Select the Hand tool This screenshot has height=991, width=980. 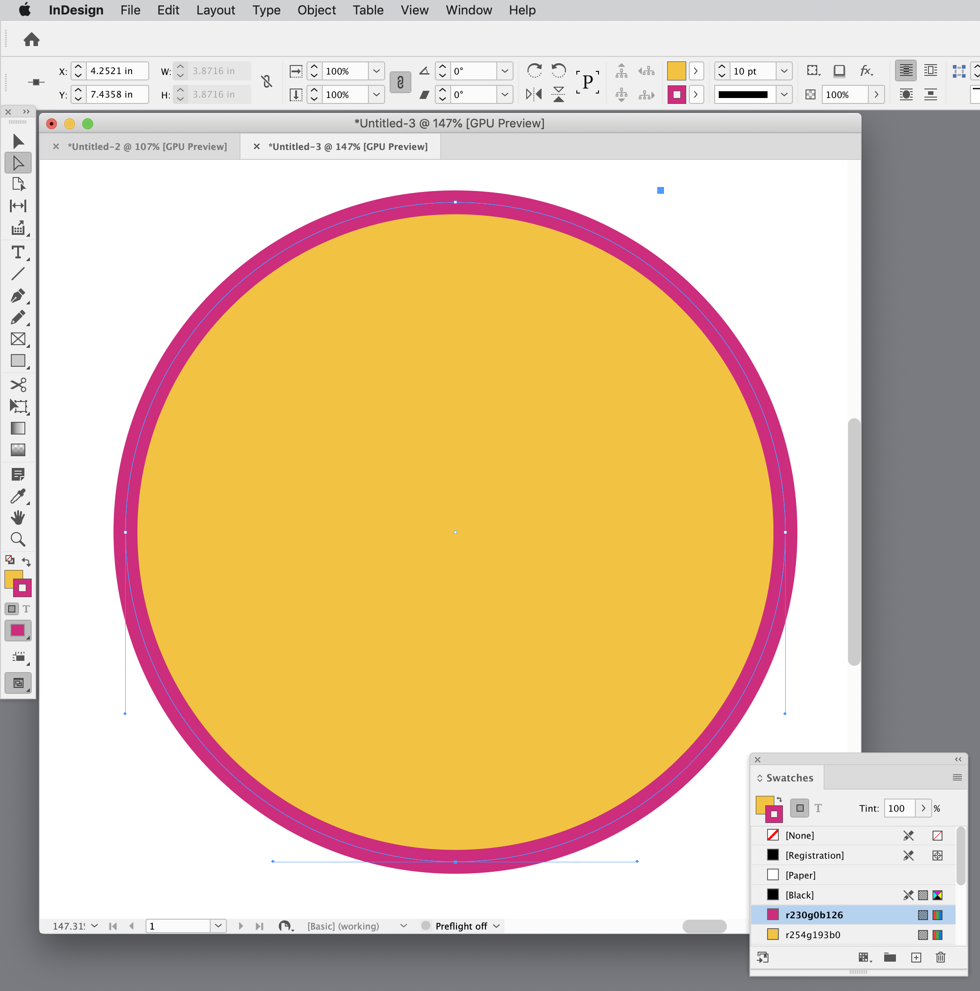tap(19, 518)
